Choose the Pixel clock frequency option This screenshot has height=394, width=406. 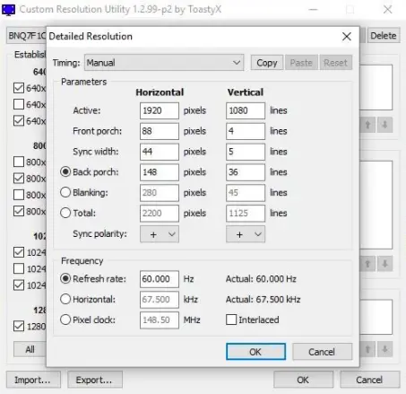coord(65,320)
